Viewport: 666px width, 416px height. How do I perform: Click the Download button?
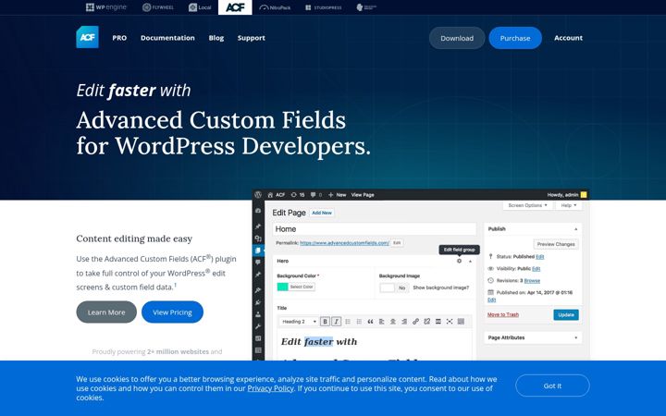(457, 38)
